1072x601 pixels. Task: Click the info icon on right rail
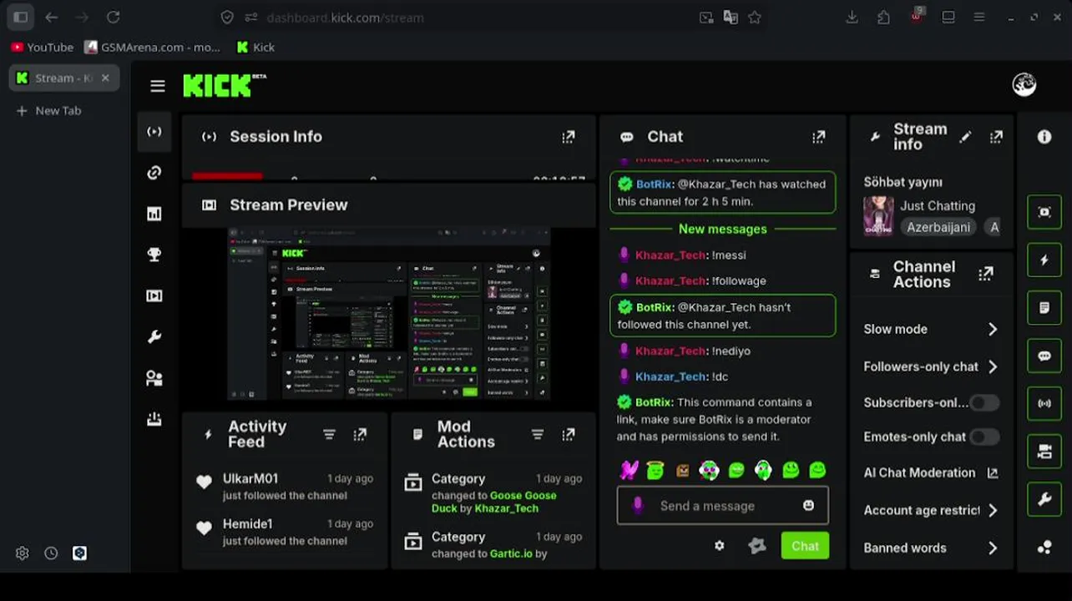(x=1044, y=137)
